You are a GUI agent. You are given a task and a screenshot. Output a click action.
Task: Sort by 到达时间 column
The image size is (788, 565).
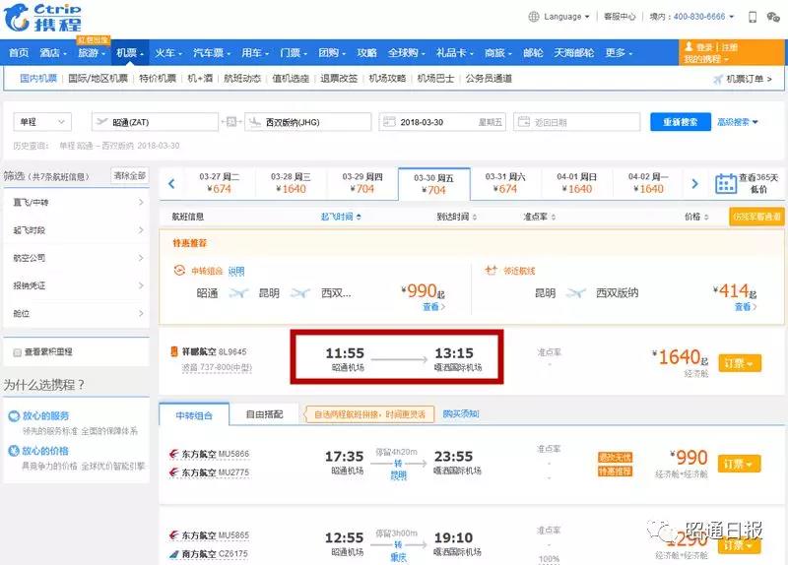click(457, 217)
